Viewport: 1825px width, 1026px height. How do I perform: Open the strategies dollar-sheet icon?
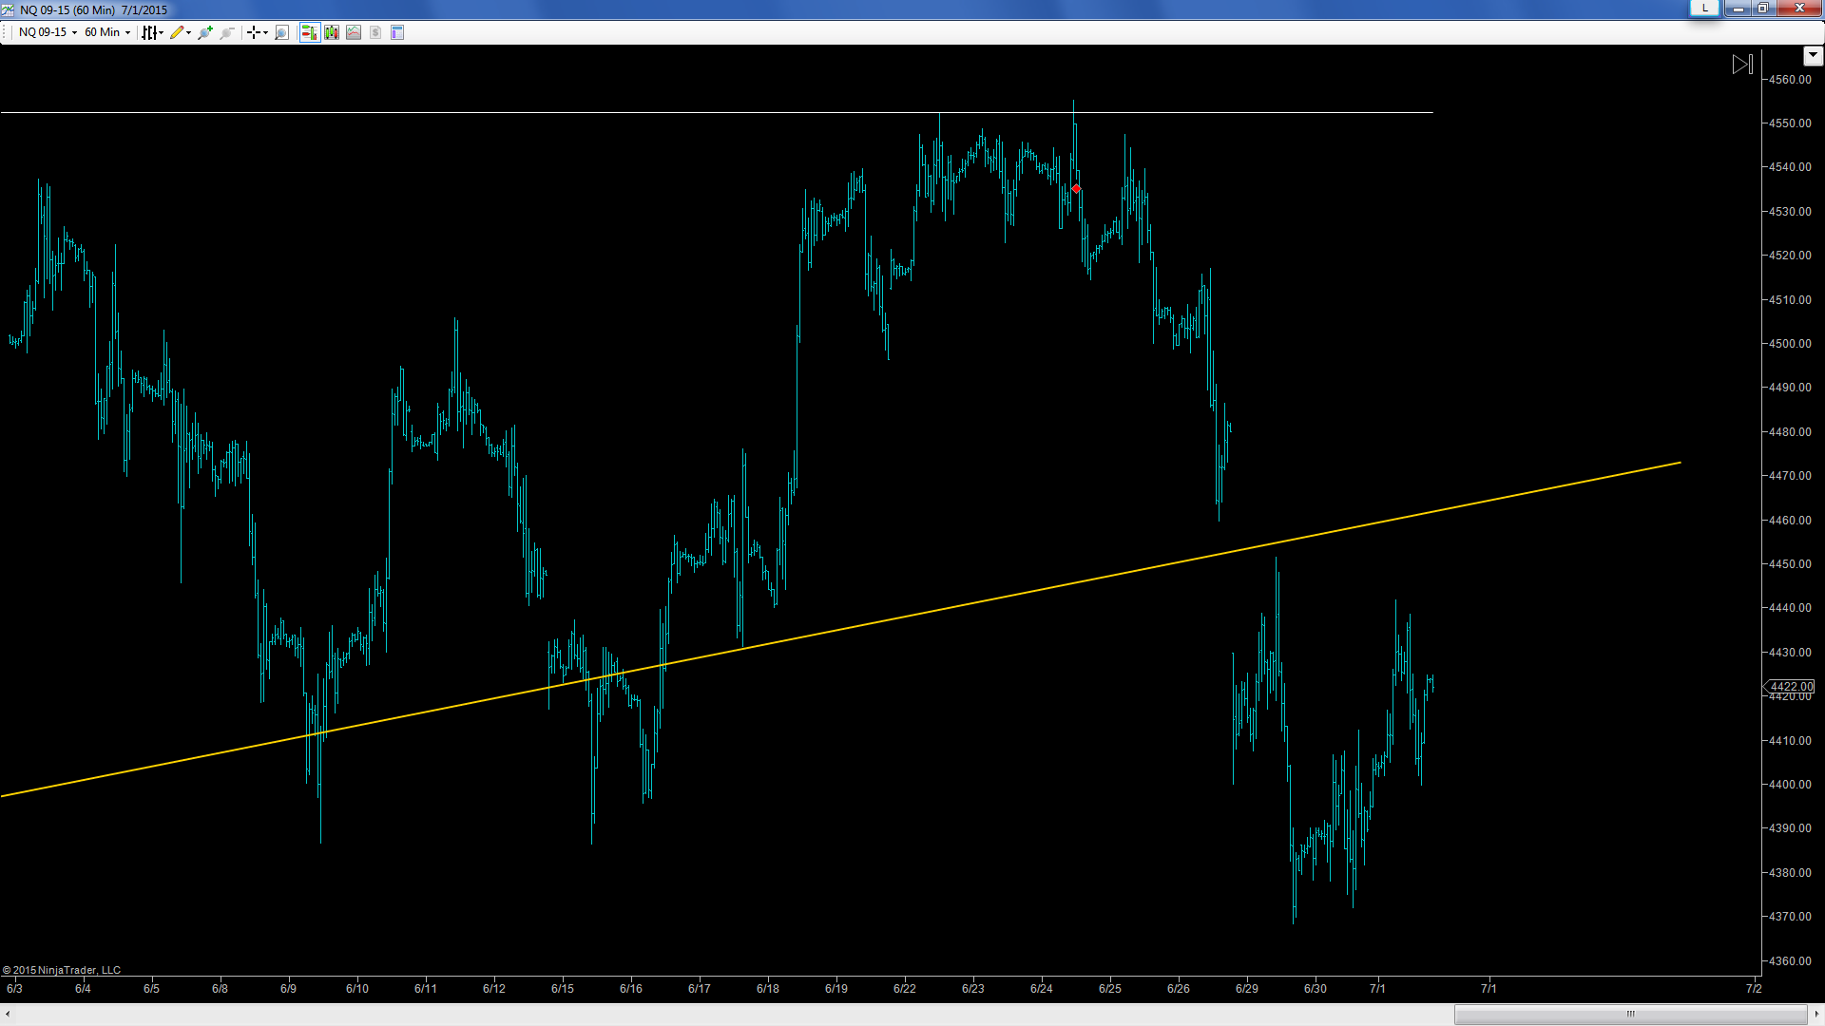375,32
